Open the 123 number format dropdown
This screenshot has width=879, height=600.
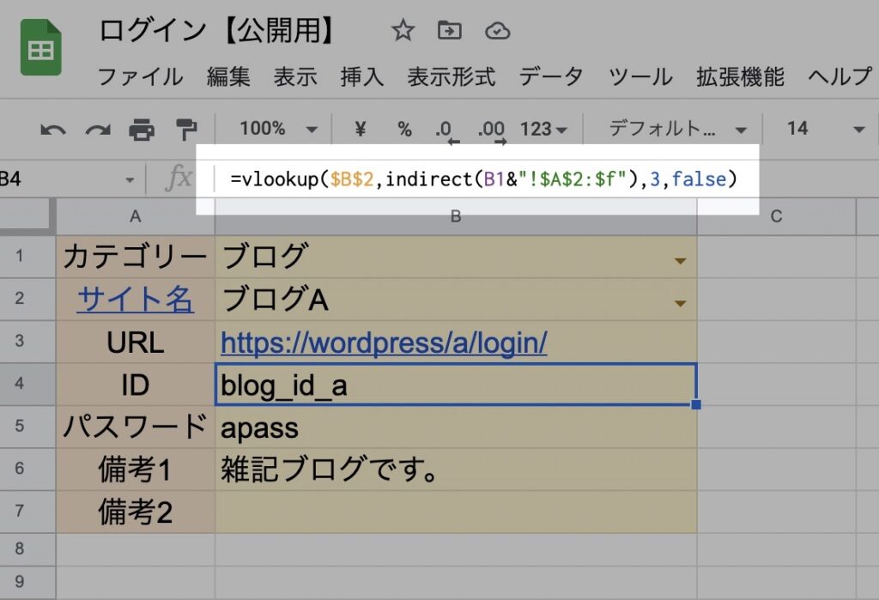544,129
